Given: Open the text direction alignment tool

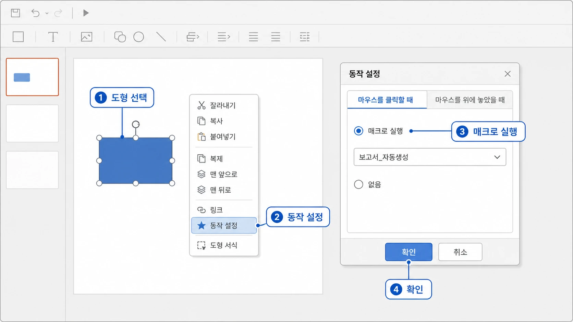Looking at the screenshot, I should coord(224,37).
